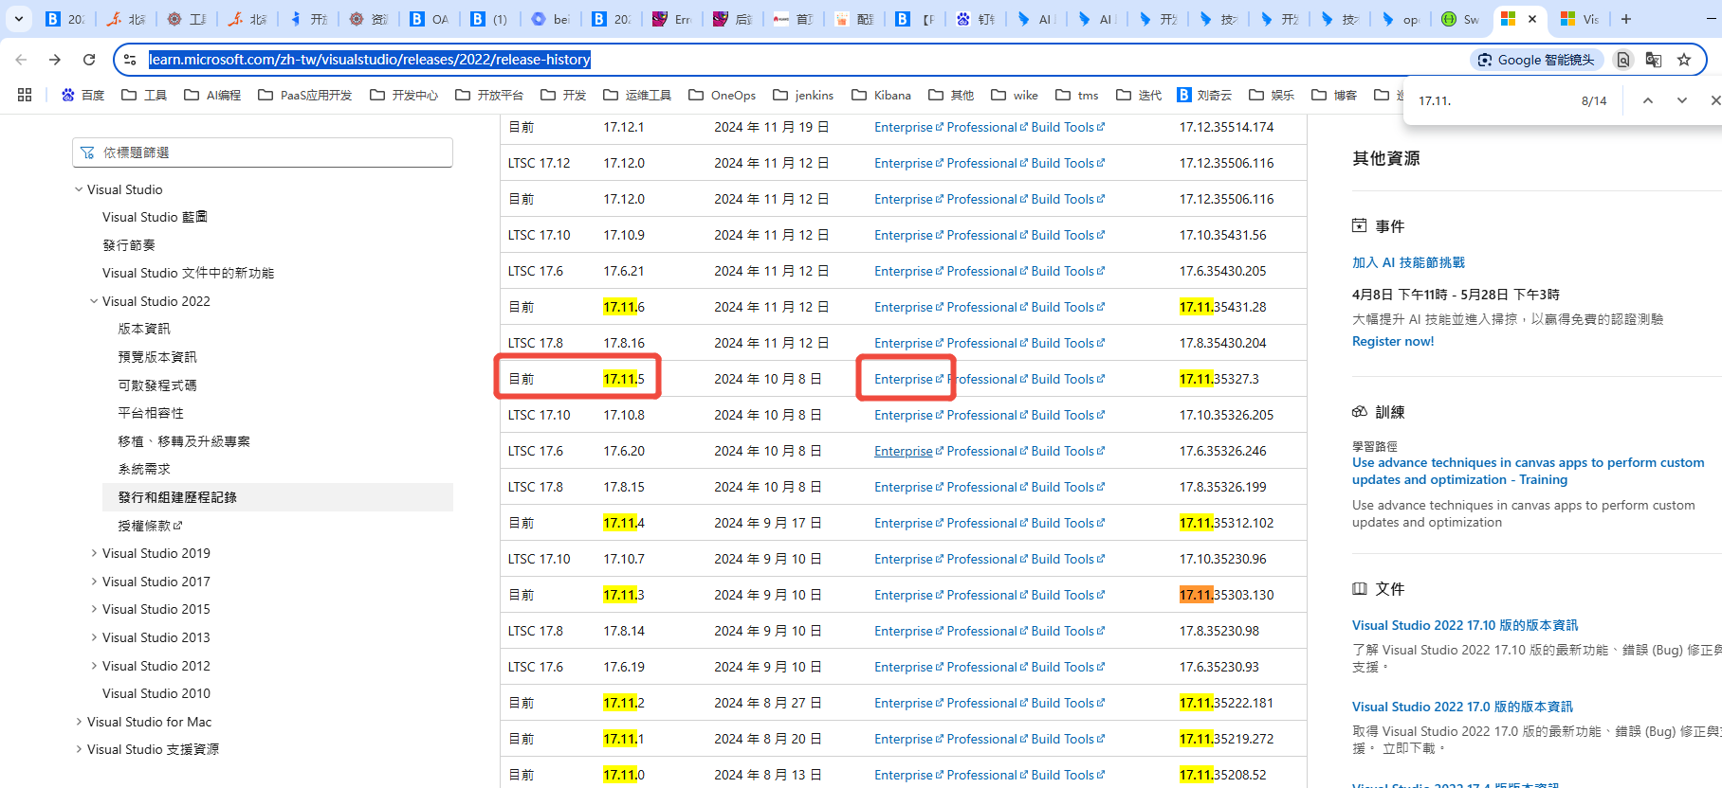This screenshot has width=1722, height=788.
Task: Open Visual Studio 藍圖 in sidebar
Action: point(155,217)
